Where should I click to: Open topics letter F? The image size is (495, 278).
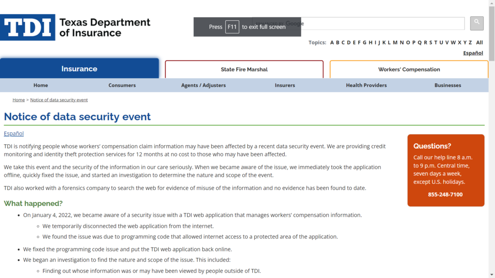coord(359,42)
